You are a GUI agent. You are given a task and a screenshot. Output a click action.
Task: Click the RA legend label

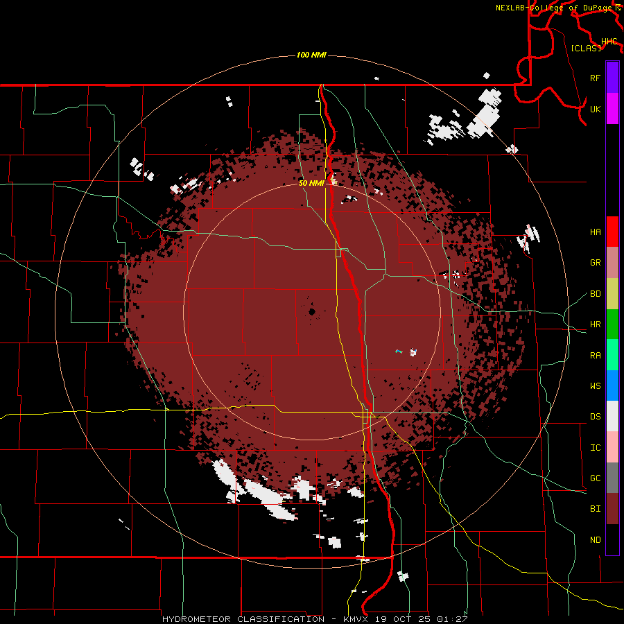coord(595,356)
